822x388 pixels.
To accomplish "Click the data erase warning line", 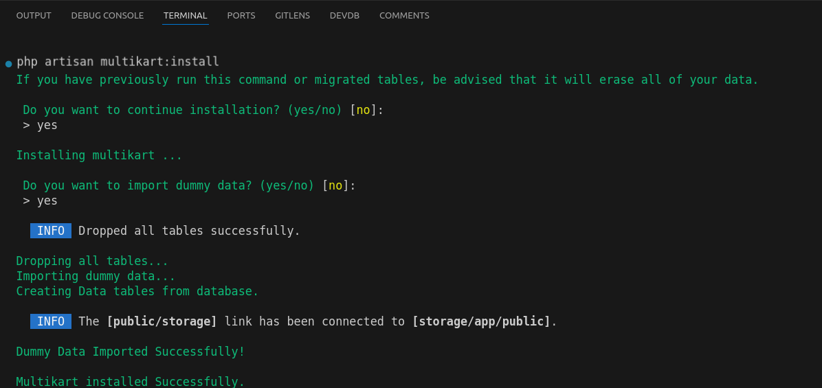I will pos(387,80).
